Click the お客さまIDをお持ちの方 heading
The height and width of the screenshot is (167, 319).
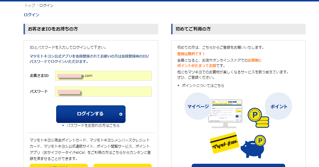53,29
